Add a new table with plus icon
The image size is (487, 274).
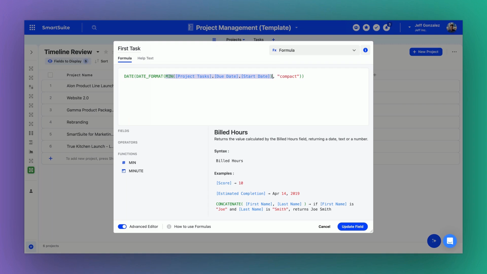[273, 40]
